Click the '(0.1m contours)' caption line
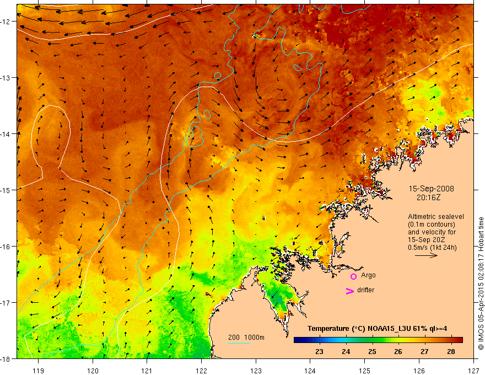The width and height of the screenshot is (485, 375). (432, 224)
